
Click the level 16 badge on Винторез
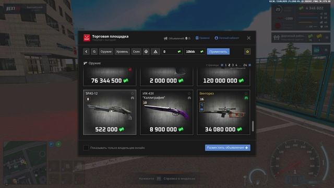202,99
